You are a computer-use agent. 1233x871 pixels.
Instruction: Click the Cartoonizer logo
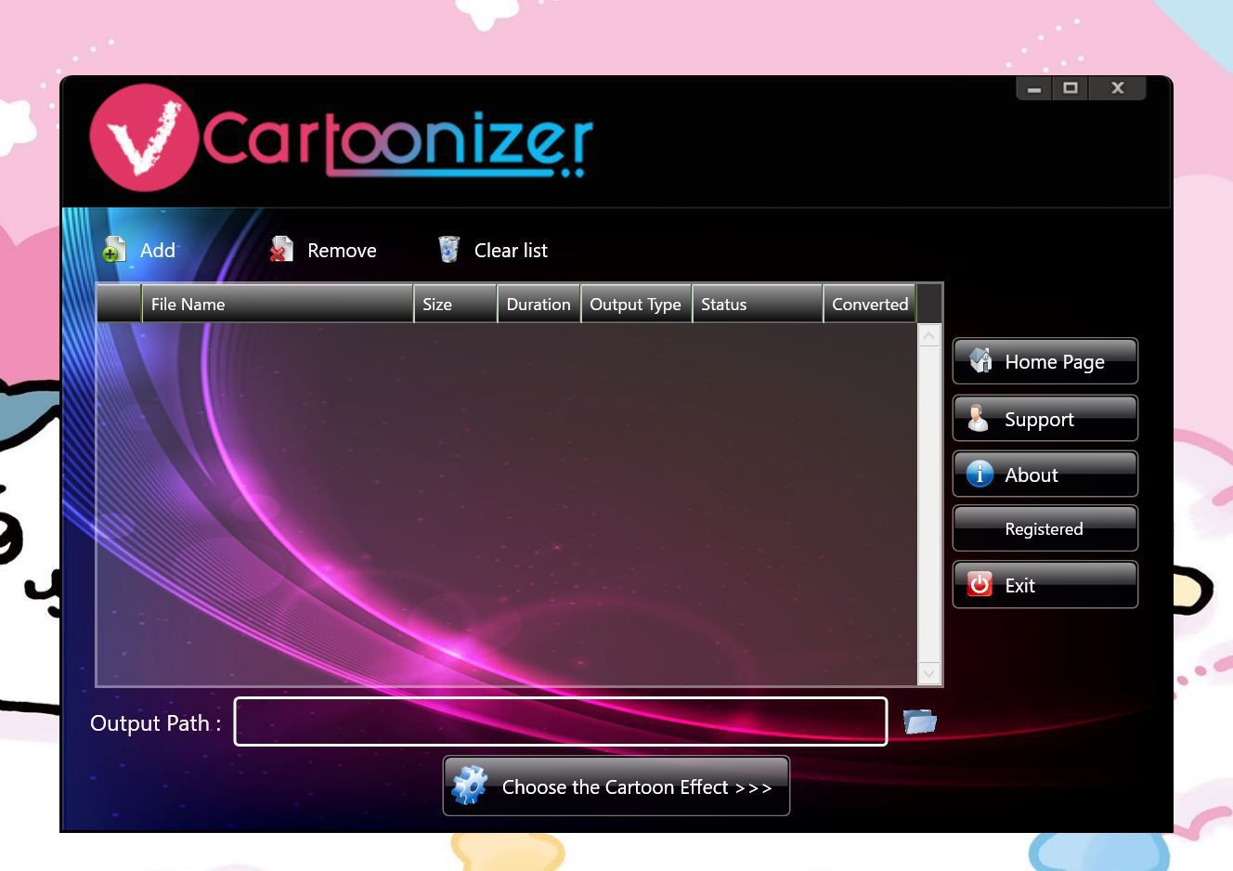click(341, 138)
